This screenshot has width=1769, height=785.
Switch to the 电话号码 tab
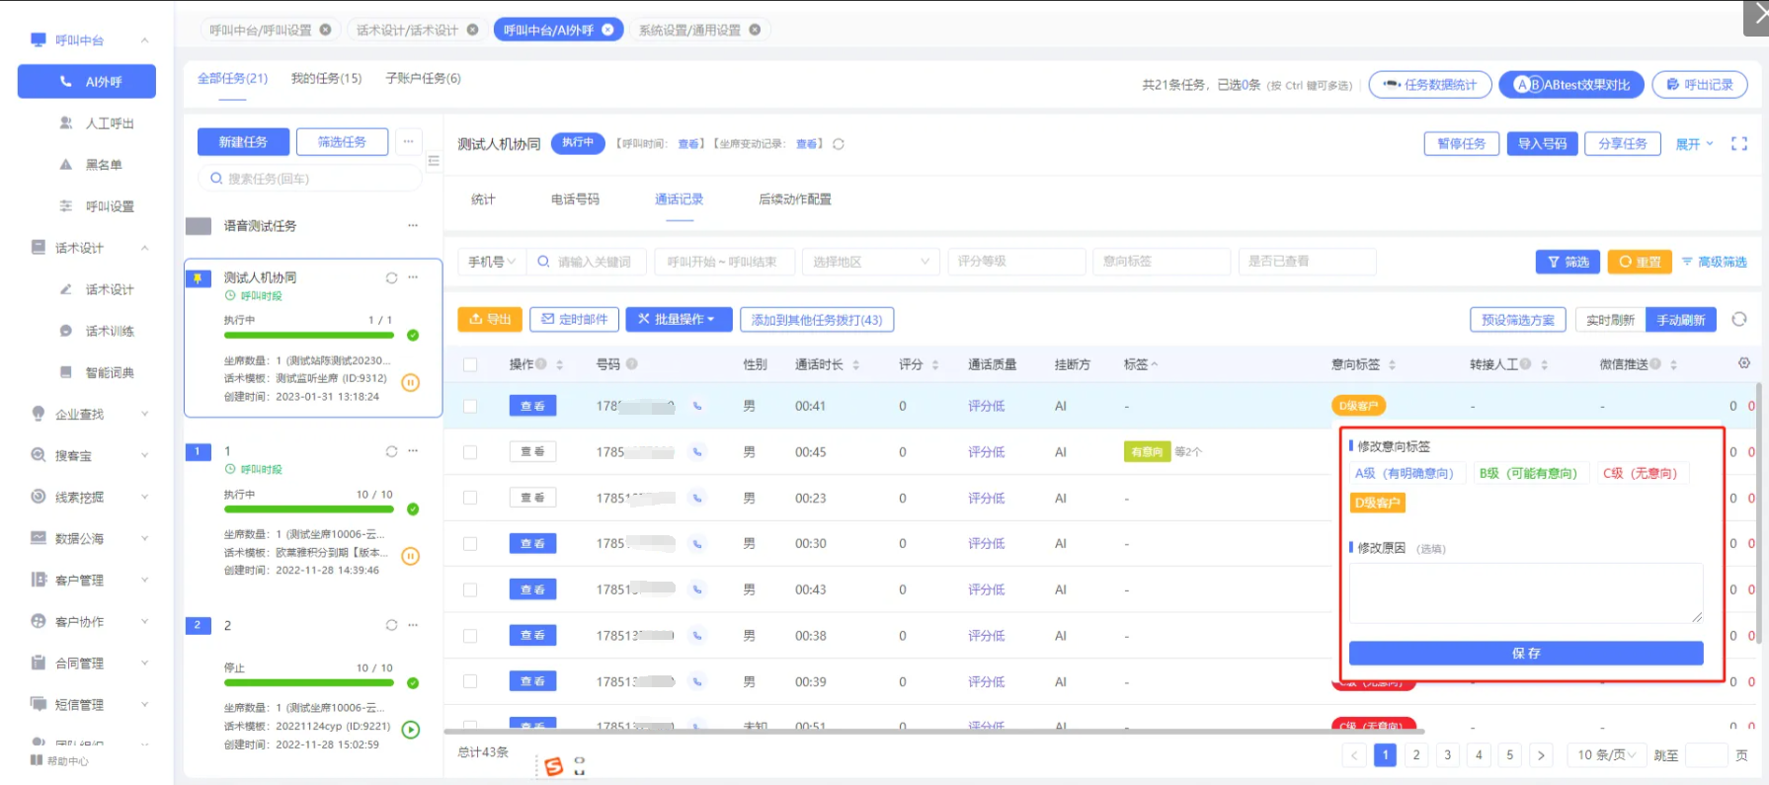575,199
